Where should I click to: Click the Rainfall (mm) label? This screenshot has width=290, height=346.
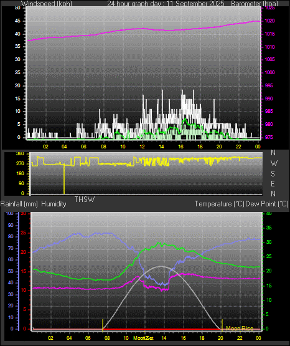[19, 204]
